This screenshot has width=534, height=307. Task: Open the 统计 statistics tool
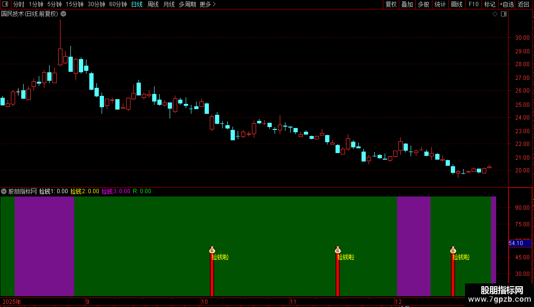440,4
